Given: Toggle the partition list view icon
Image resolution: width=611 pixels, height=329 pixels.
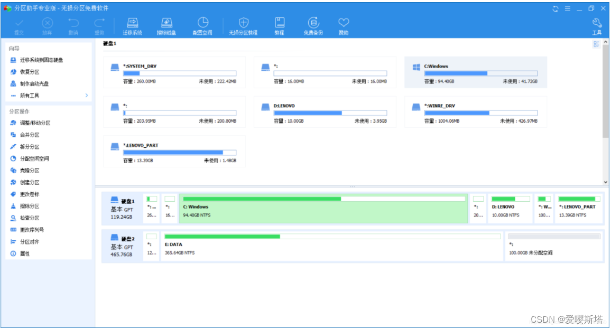Looking at the screenshot, I should [596, 44].
